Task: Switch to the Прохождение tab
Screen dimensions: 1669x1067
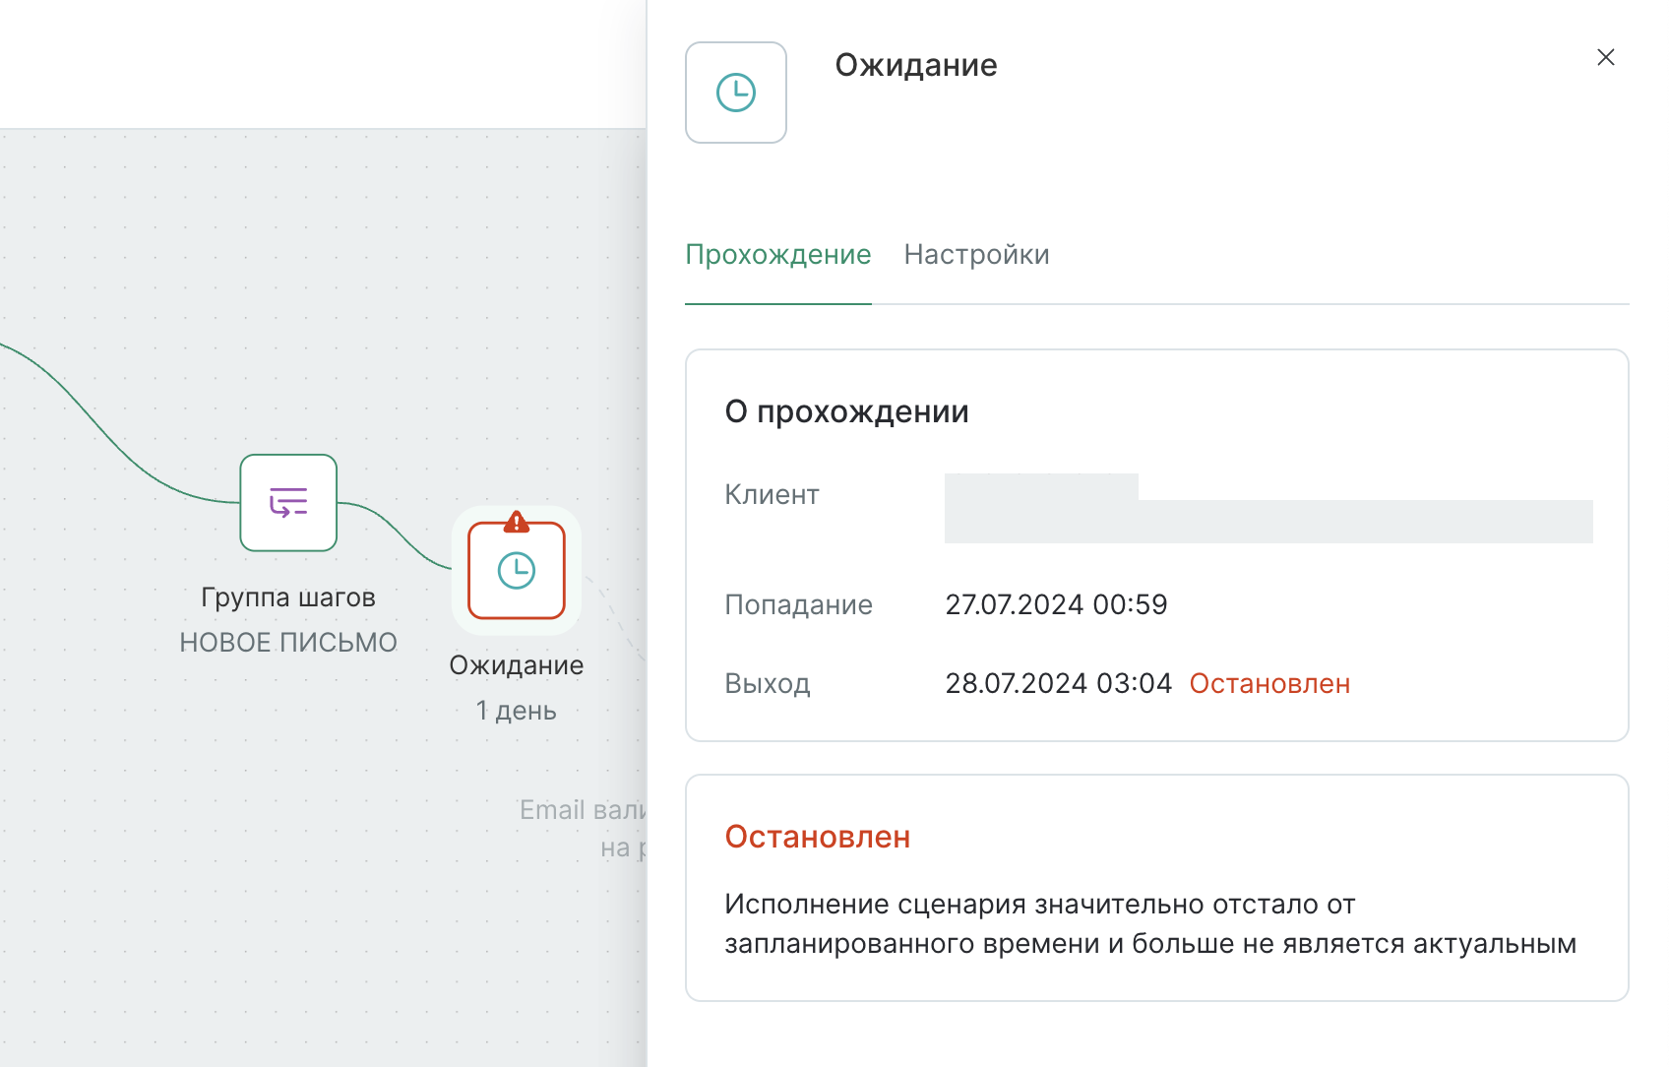Action: (778, 255)
